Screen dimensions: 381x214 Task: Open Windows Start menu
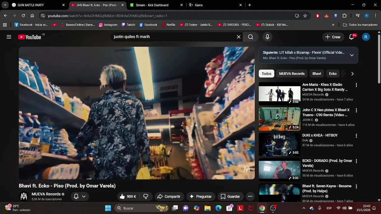108,208
